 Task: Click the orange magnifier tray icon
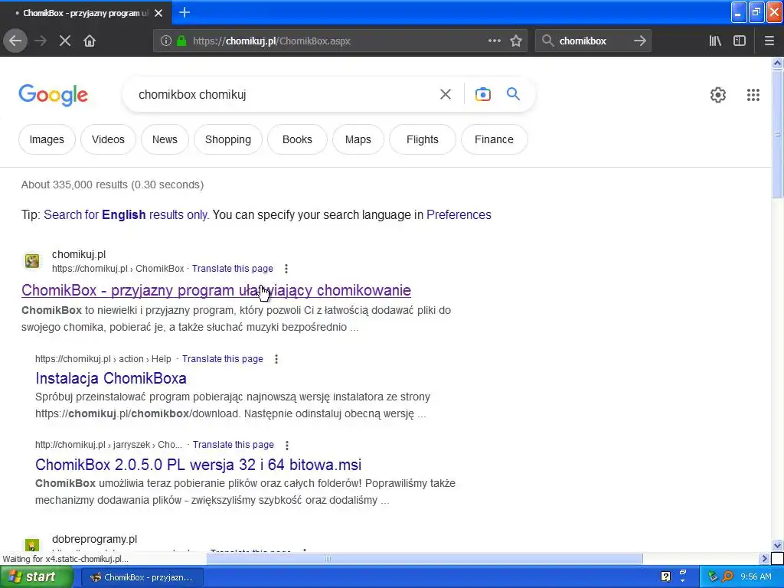pyautogui.click(x=727, y=577)
